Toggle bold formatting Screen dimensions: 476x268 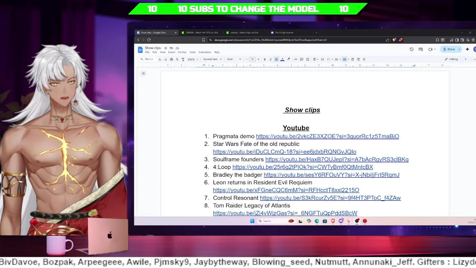coord(265,59)
